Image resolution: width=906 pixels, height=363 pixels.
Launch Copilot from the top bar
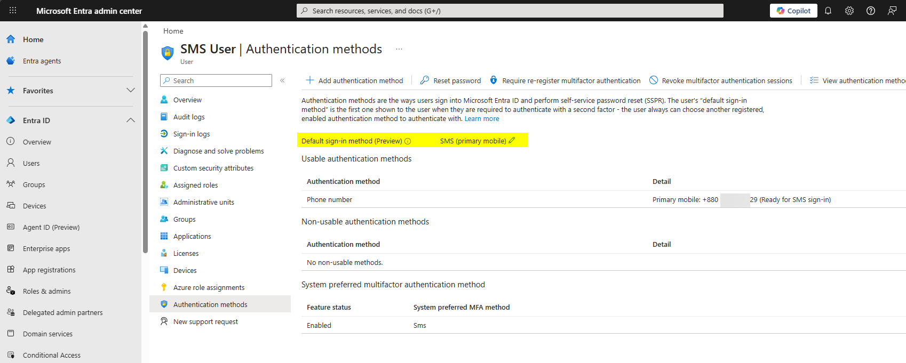click(x=793, y=11)
